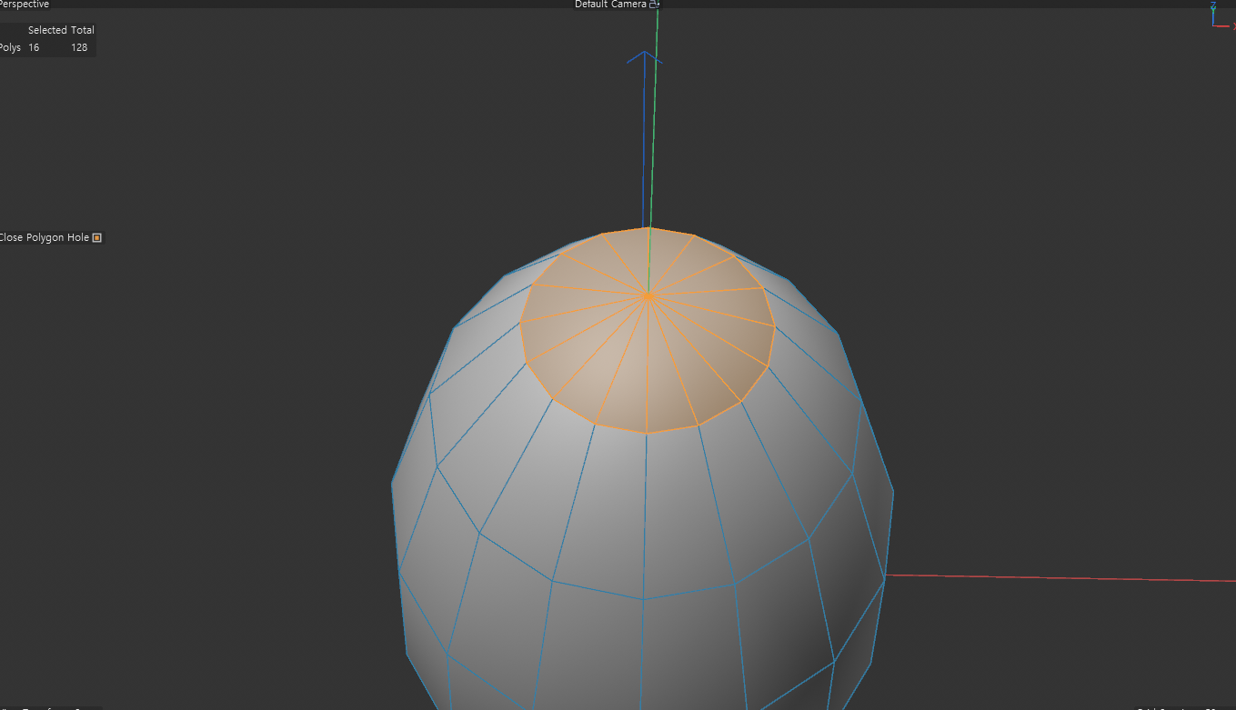
Task: Click the XYZ axis orientation gizmo
Action: tap(1218, 17)
